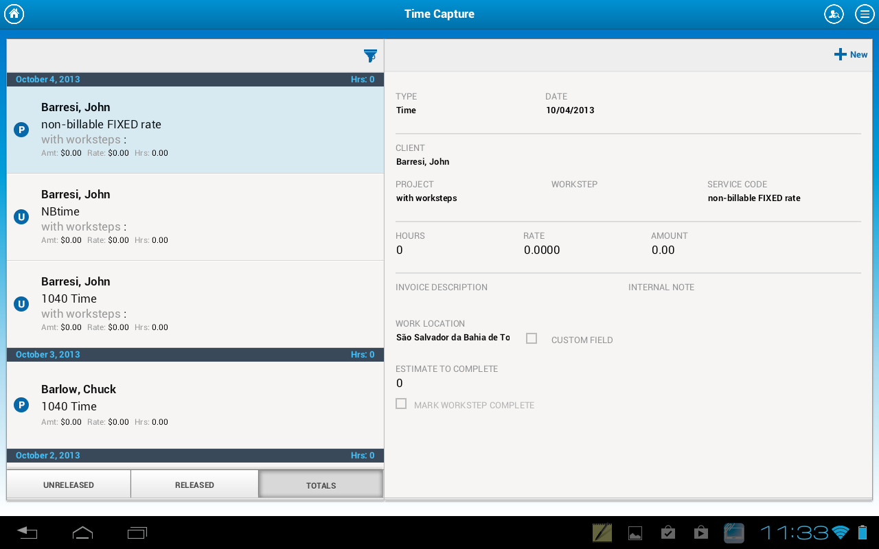Open the notepad notification icon in the system bar
This screenshot has height=549, width=879.
(602, 533)
